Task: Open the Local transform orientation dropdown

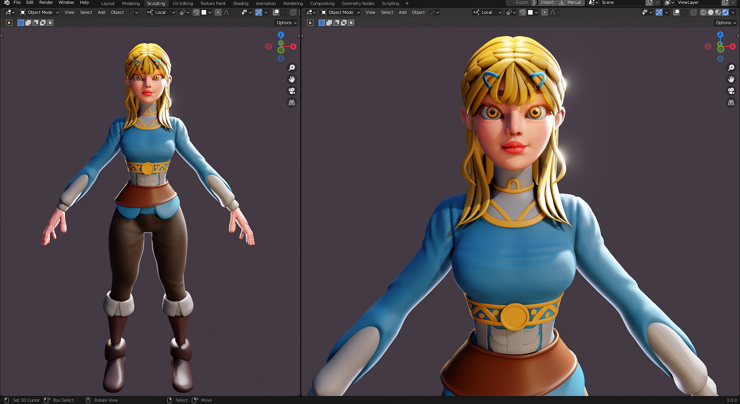Action: coord(160,12)
